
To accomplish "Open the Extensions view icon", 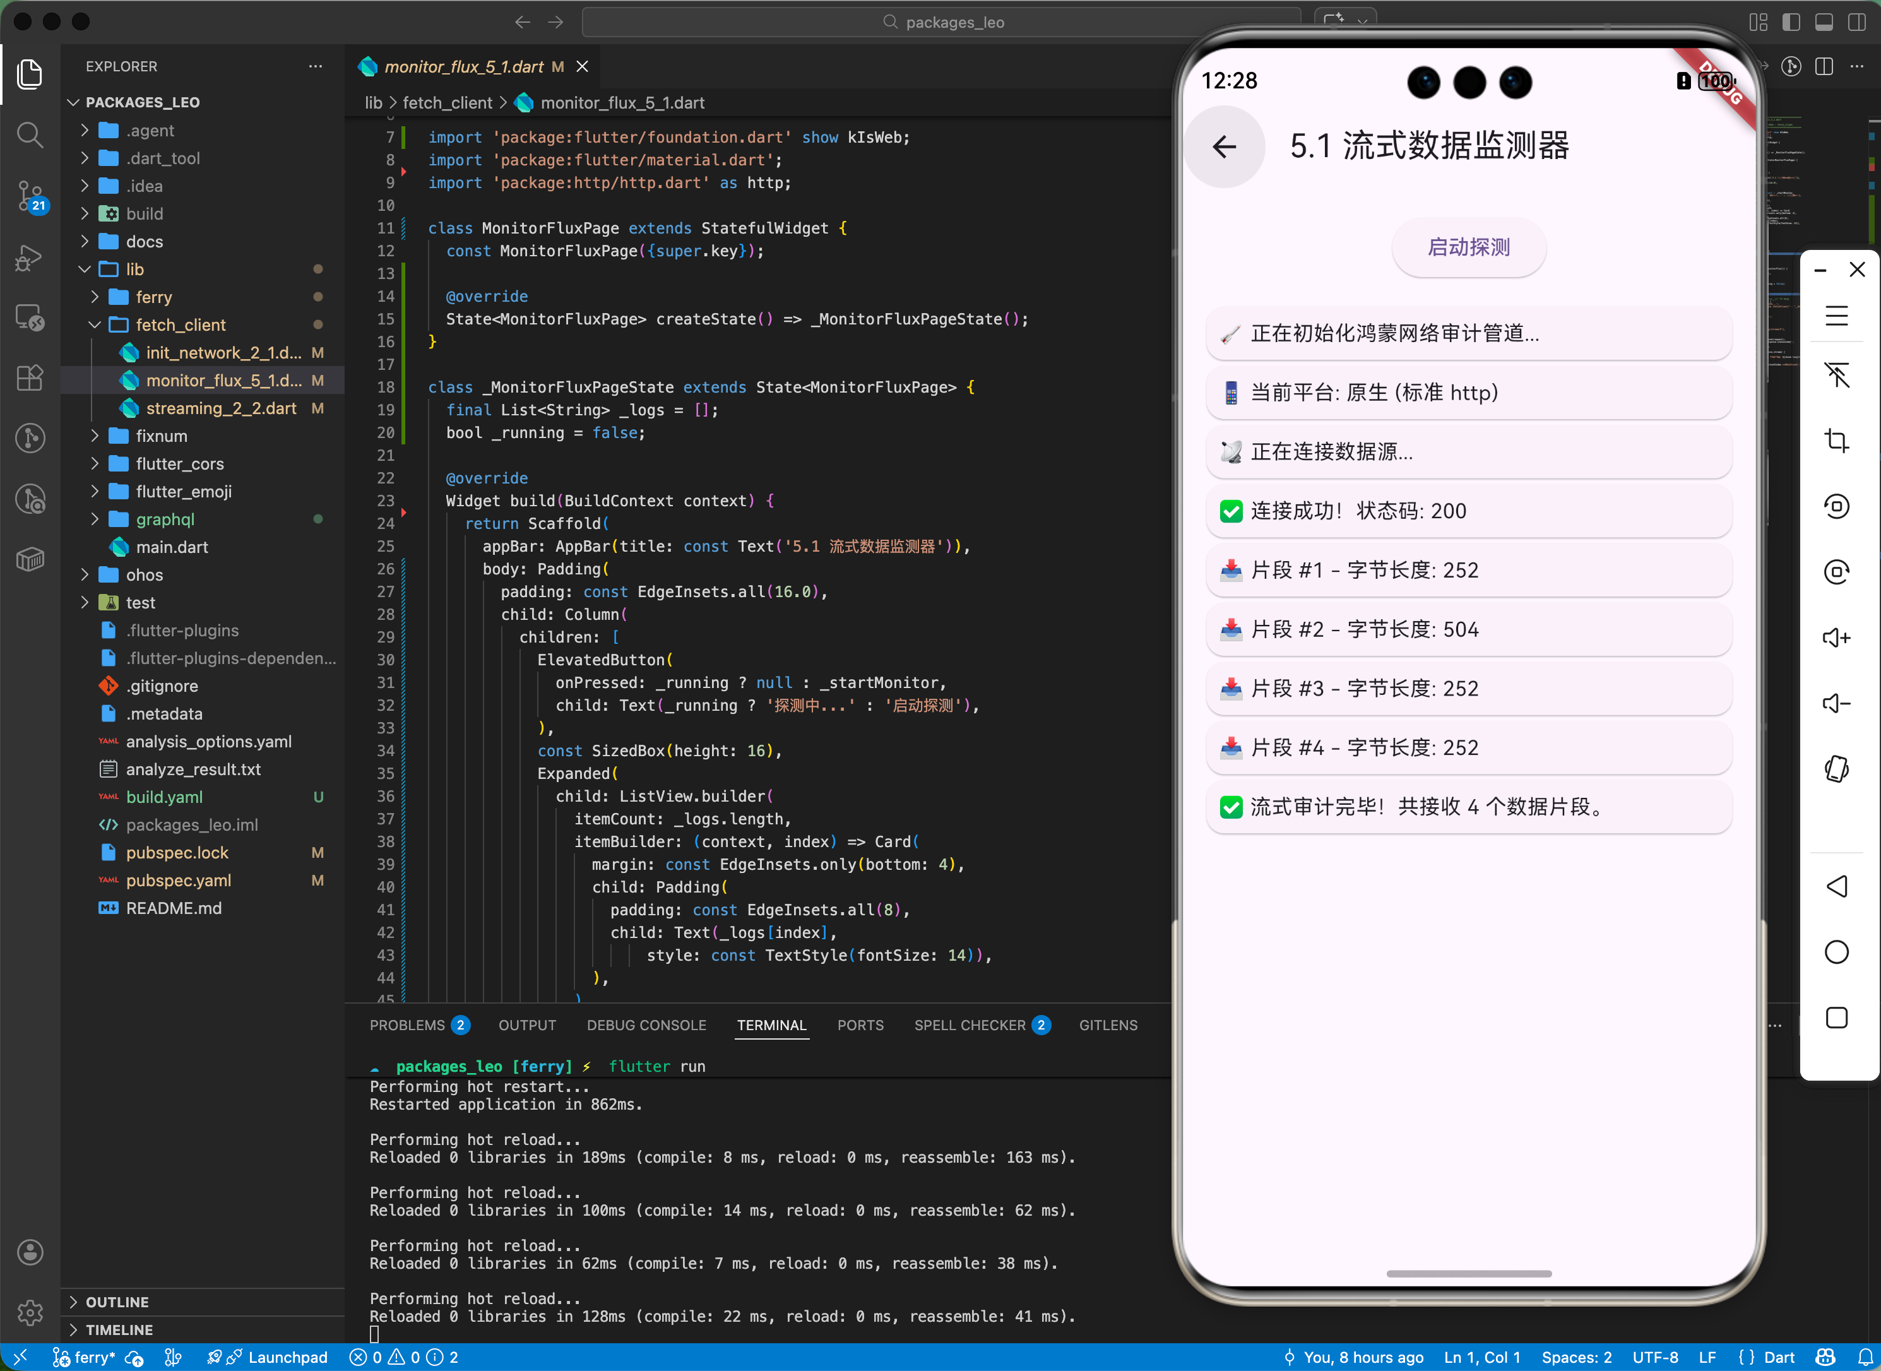I will pyautogui.click(x=30, y=379).
